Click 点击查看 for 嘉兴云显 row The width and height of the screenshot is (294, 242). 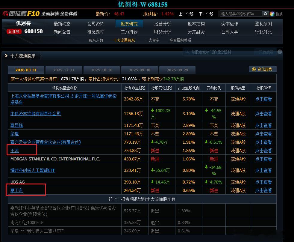pos(263,142)
